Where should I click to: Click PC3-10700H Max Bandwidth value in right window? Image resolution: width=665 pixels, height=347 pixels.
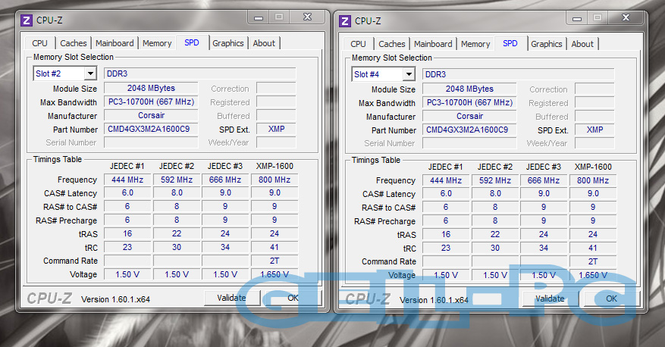point(469,102)
